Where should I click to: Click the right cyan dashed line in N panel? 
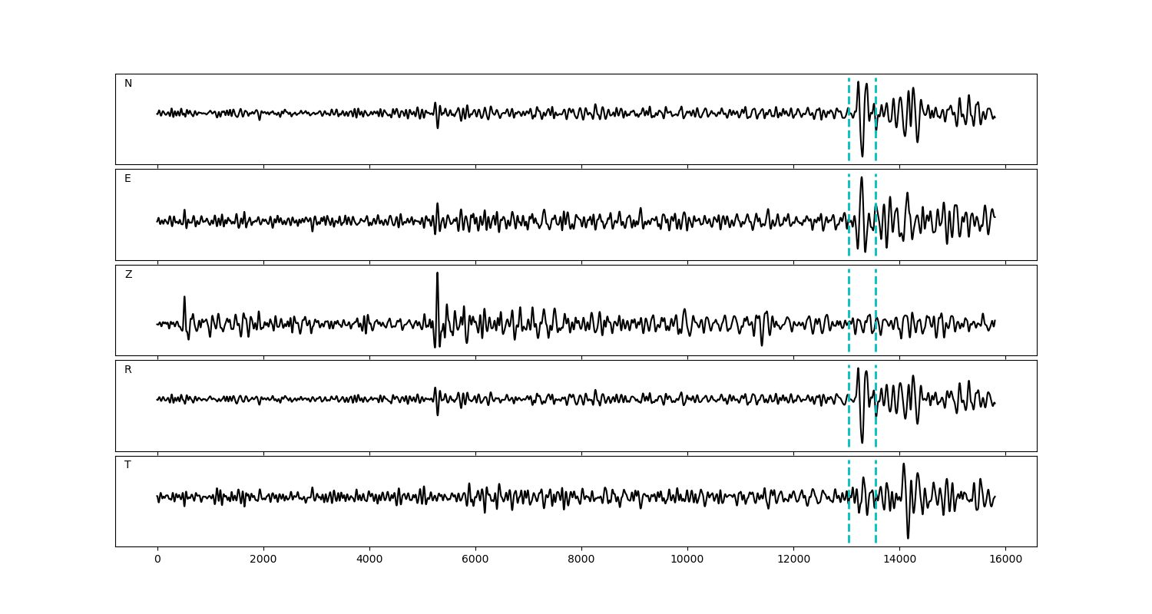876,138
